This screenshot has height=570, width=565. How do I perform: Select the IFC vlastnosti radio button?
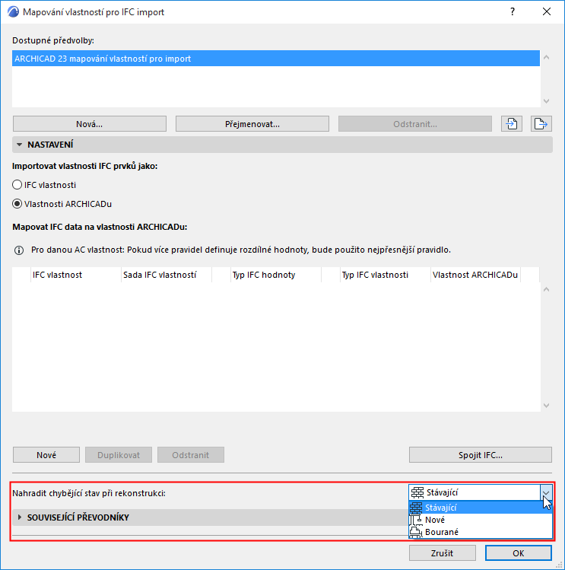tap(17, 185)
